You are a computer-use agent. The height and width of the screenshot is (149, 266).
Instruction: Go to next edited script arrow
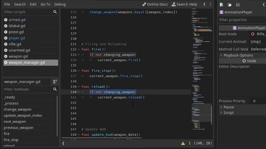[210, 5]
